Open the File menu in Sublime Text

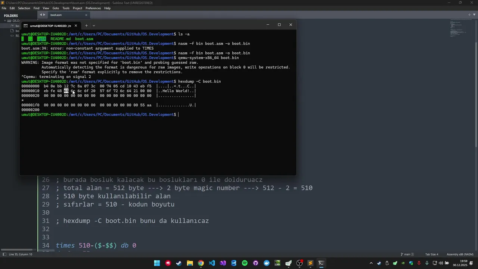coord(4,8)
